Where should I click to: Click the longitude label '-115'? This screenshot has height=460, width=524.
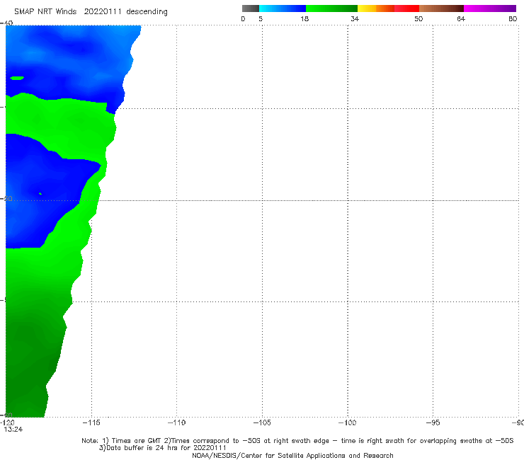[x=91, y=422]
